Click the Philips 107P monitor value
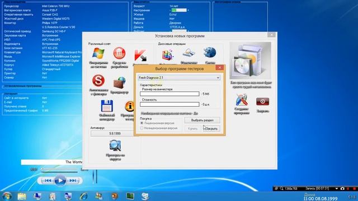Viewport: 358px width, 201px height. (x=50, y=23)
